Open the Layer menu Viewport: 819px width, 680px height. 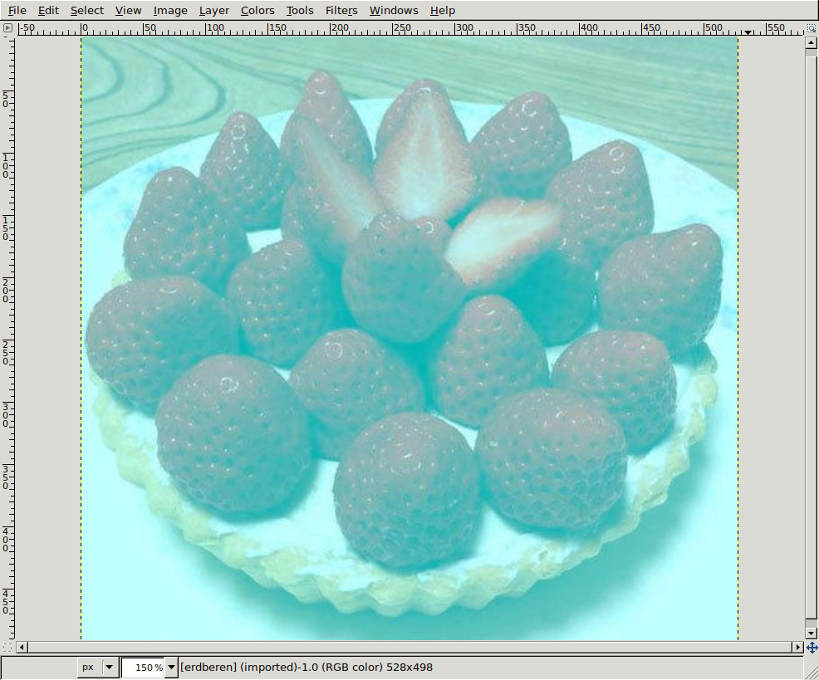214,10
